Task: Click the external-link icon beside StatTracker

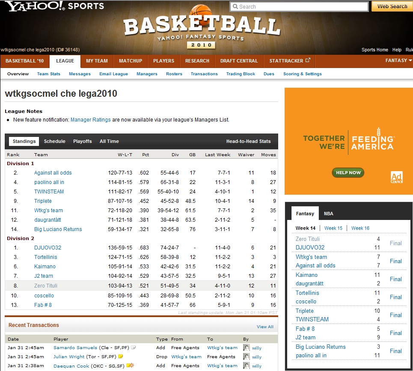Action: 307,61
